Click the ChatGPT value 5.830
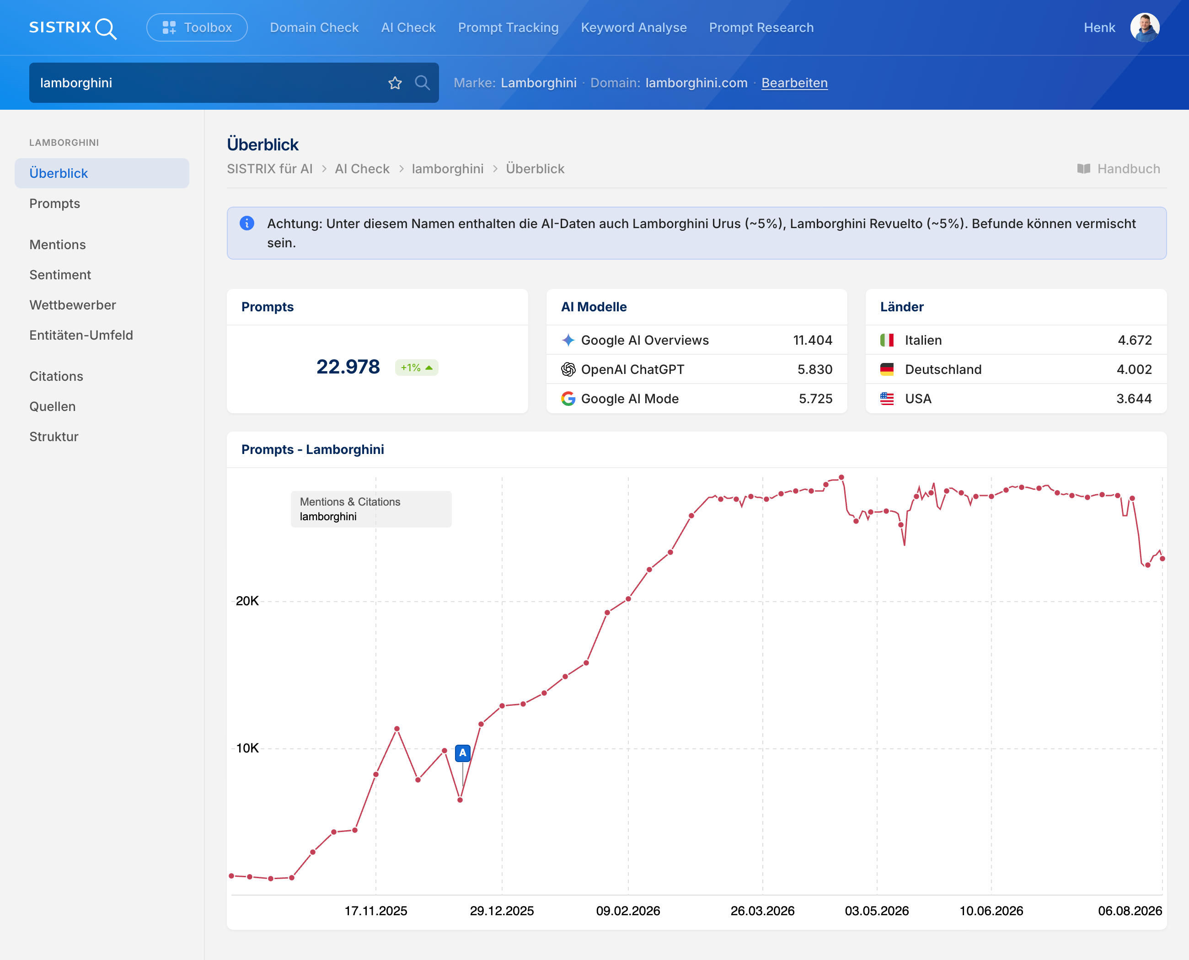The width and height of the screenshot is (1189, 960). coord(815,369)
